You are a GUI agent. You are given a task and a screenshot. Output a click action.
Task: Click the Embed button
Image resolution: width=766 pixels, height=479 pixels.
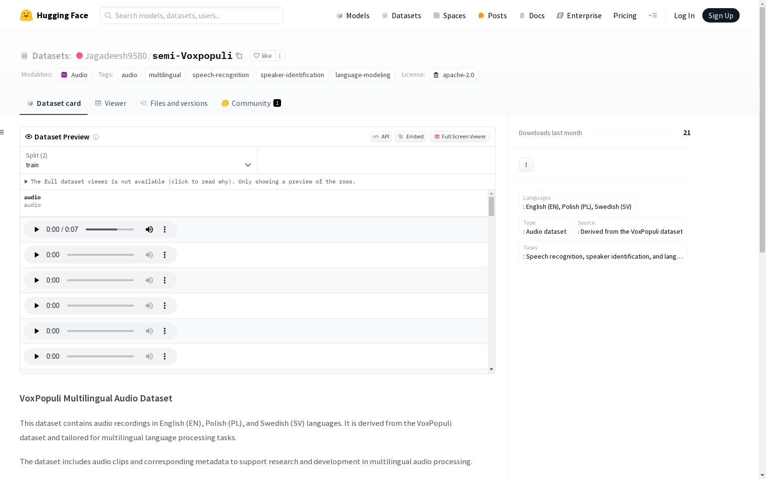tap(411, 137)
